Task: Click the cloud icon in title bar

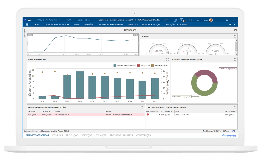Action: (167, 20)
